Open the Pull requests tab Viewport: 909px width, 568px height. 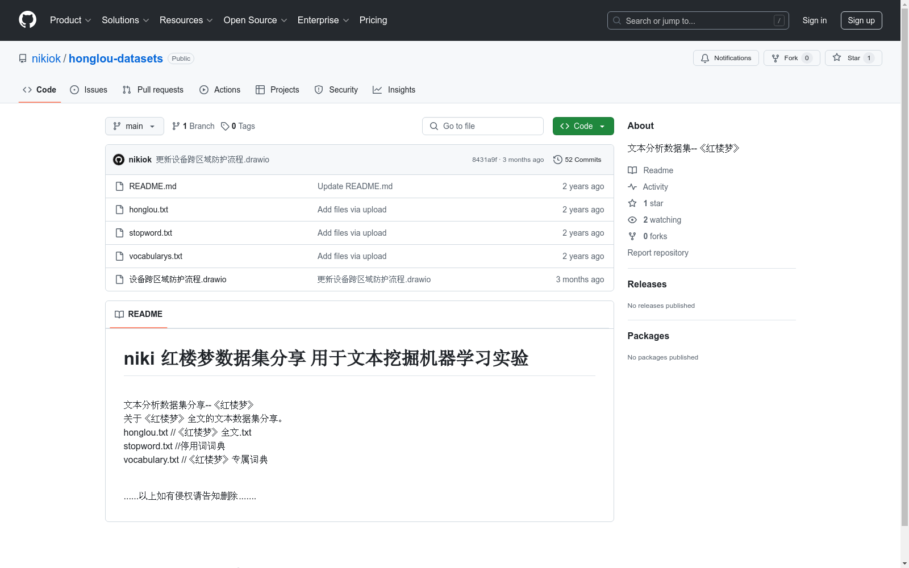click(153, 90)
